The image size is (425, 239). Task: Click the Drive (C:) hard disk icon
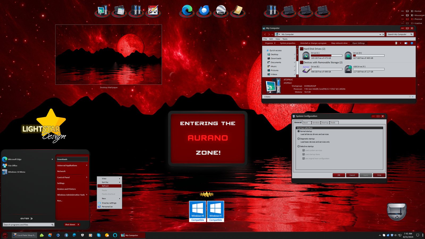pos(306,55)
